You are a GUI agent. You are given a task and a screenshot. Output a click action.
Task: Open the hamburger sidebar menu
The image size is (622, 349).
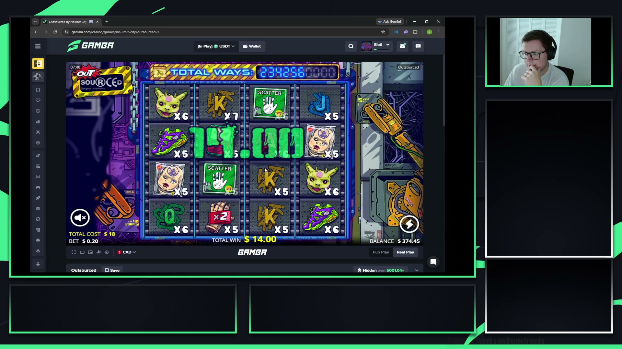click(x=38, y=46)
